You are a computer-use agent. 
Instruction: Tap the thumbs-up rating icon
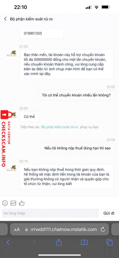point(22,203)
